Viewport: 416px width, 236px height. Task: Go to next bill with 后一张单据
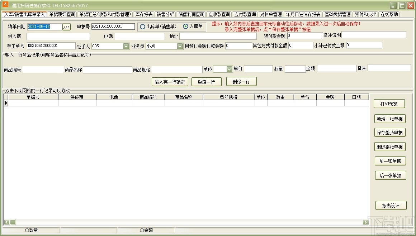[x=390, y=175]
